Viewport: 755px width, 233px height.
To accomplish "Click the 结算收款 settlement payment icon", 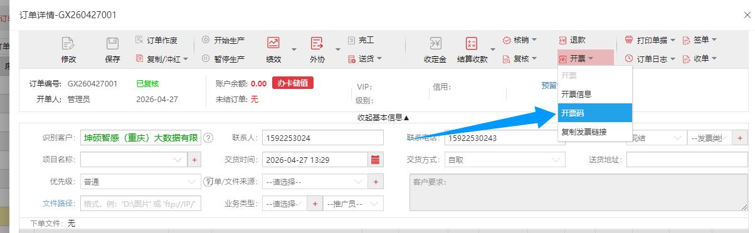I will click(x=472, y=44).
